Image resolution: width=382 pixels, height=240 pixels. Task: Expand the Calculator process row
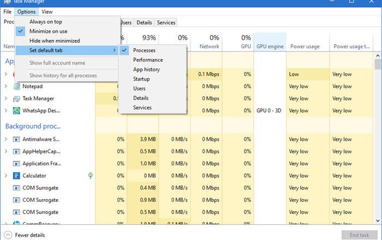6,176
